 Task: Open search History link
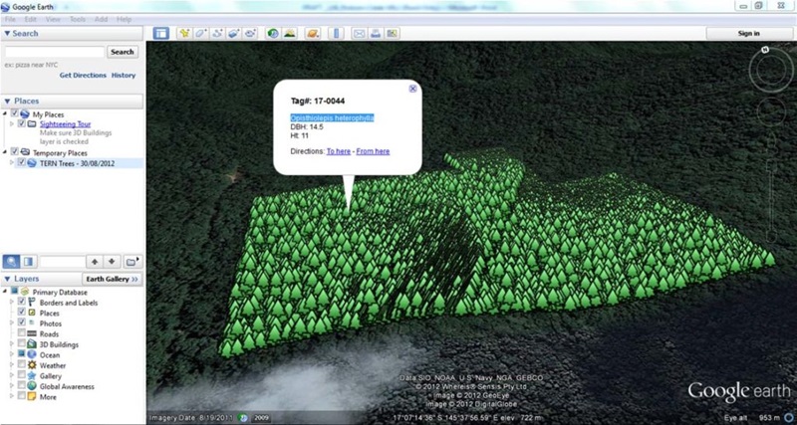click(124, 76)
